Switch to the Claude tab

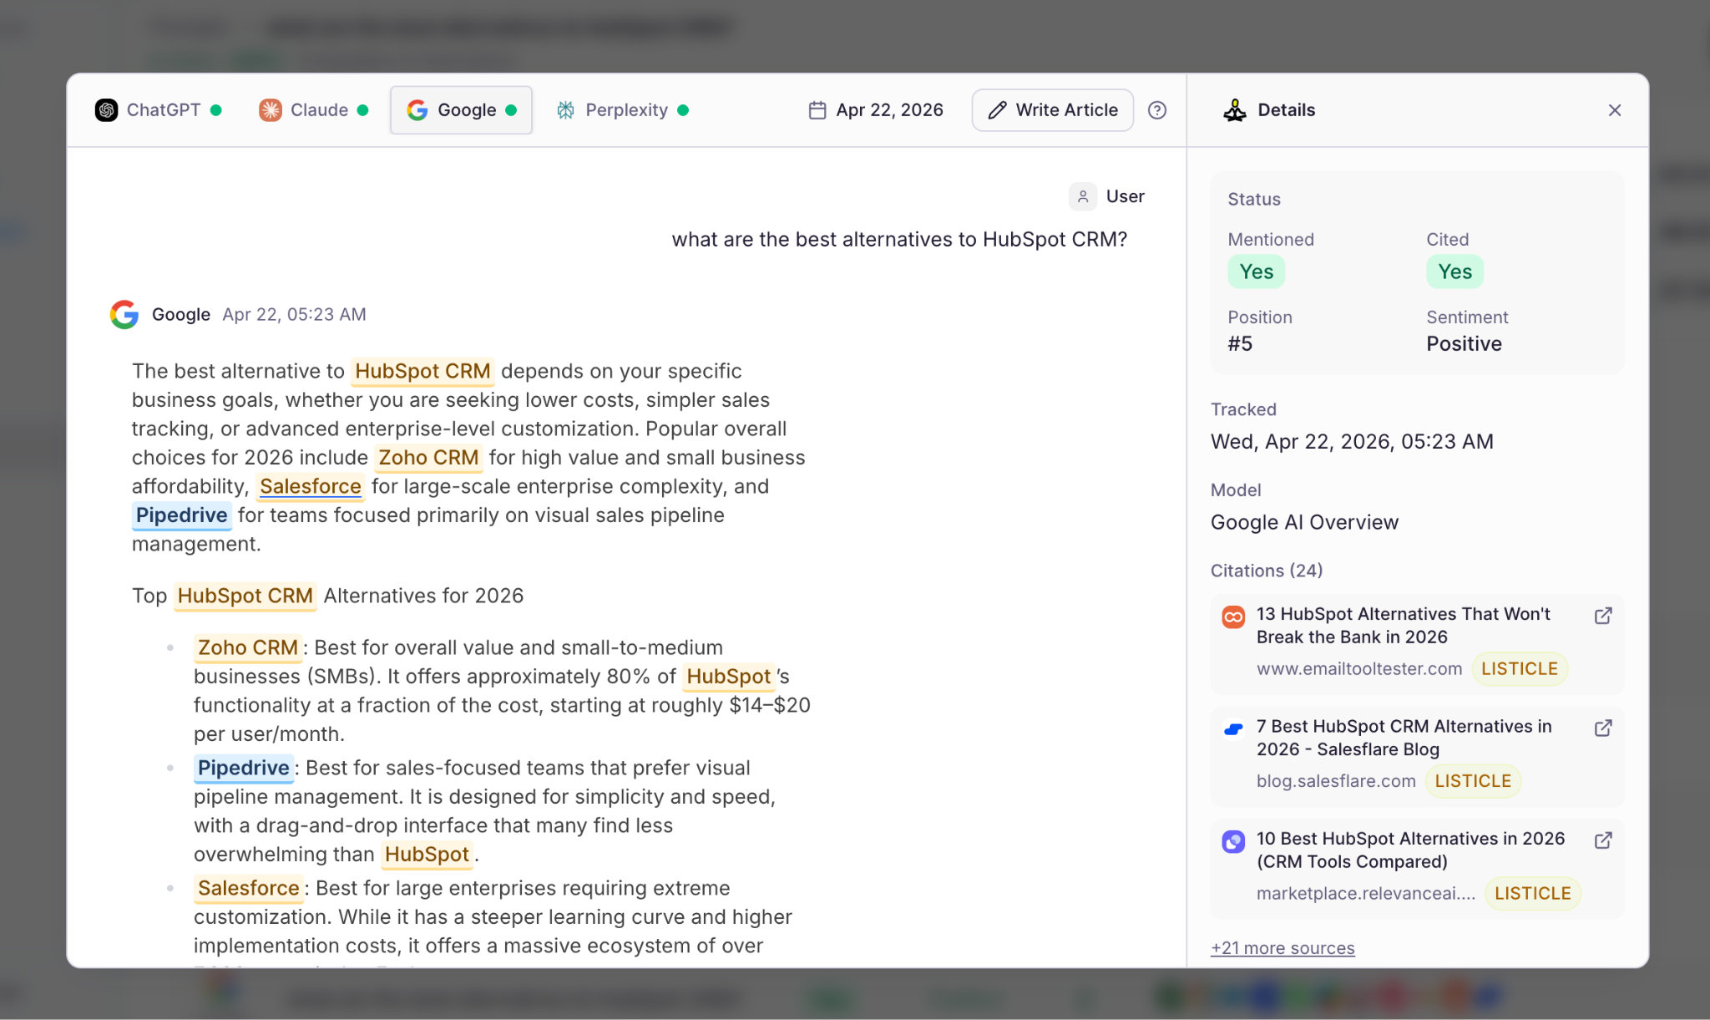(x=313, y=110)
